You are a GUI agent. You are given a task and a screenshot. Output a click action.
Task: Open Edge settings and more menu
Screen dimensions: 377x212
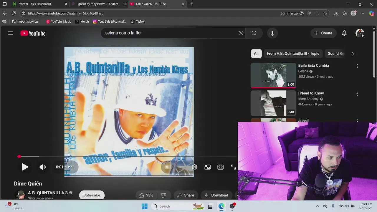[x=362, y=13]
